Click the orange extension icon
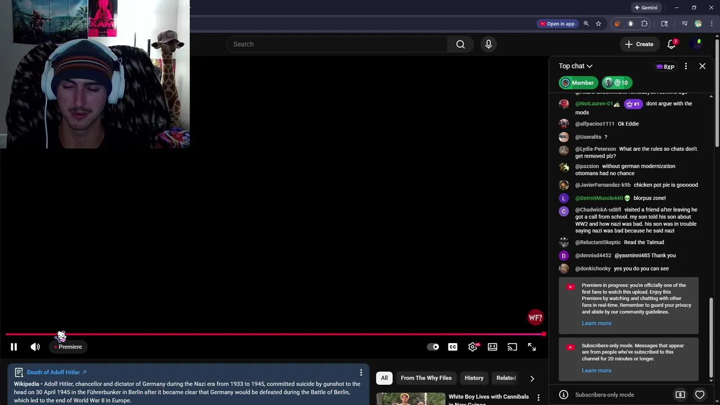 [x=617, y=24]
